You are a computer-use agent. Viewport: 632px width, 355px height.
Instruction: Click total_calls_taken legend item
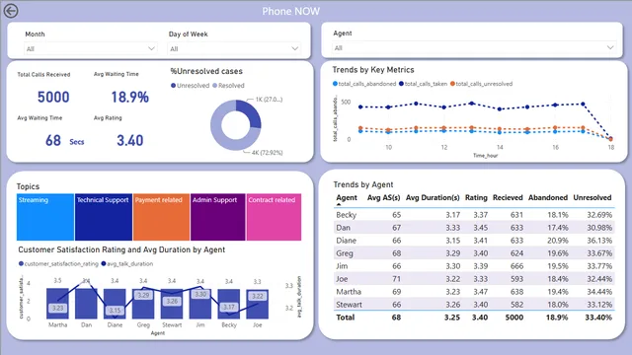click(x=424, y=84)
